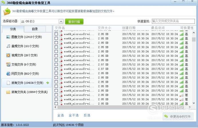Click the 版本信息: 1.0.0.1022 status text

pos(15,125)
